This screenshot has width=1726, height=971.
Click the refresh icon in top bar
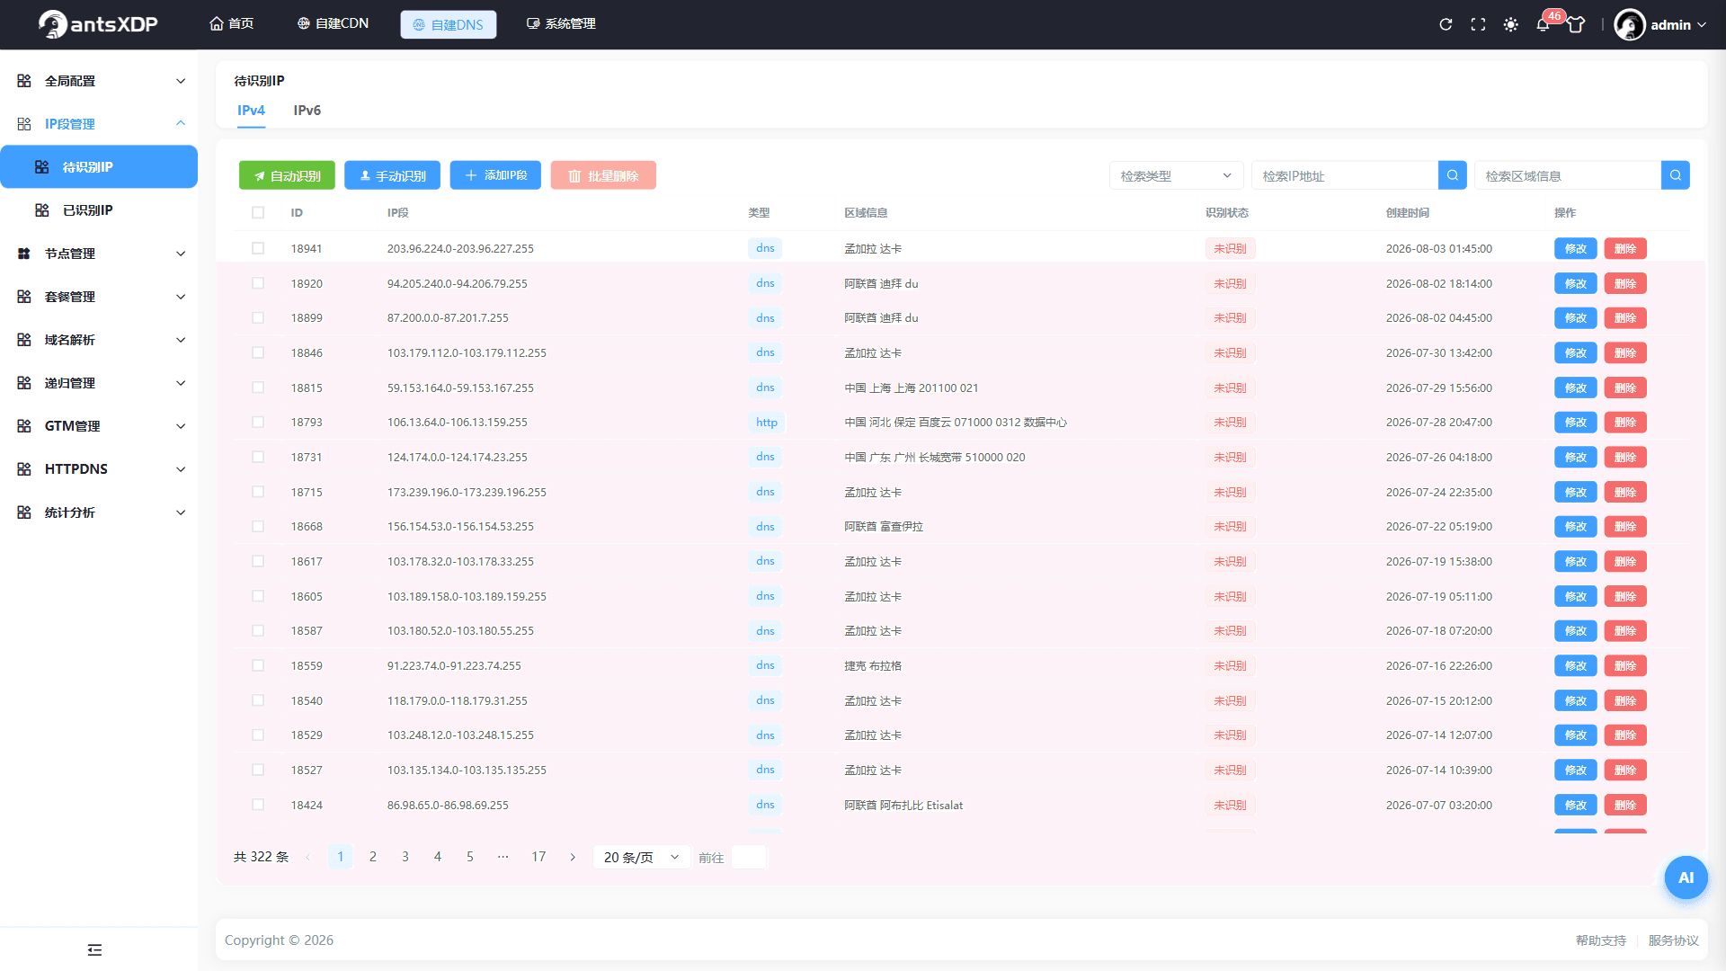click(x=1446, y=24)
